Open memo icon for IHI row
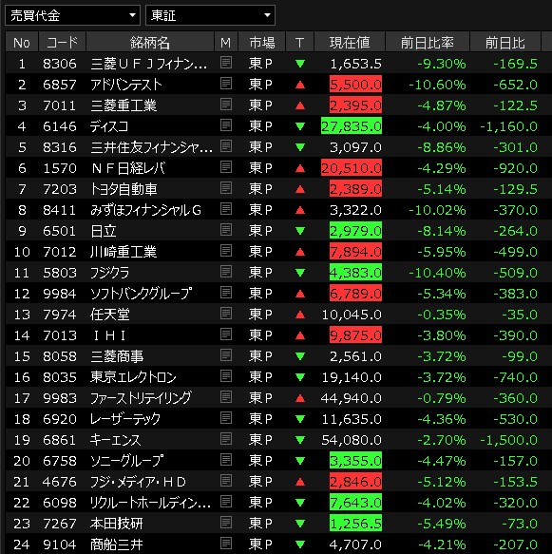The image size is (552, 554). [x=226, y=334]
